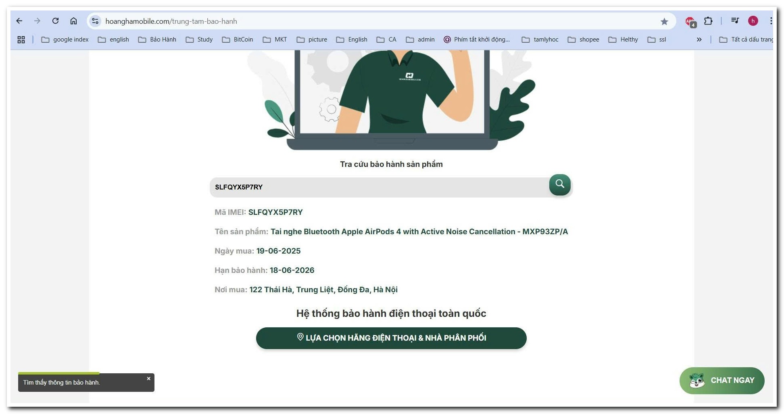This screenshot has height=414, width=784.
Task: Open the google index bookmark folder
Action: 65,40
